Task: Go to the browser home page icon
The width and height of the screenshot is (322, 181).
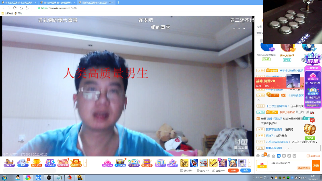Action: 21,8
